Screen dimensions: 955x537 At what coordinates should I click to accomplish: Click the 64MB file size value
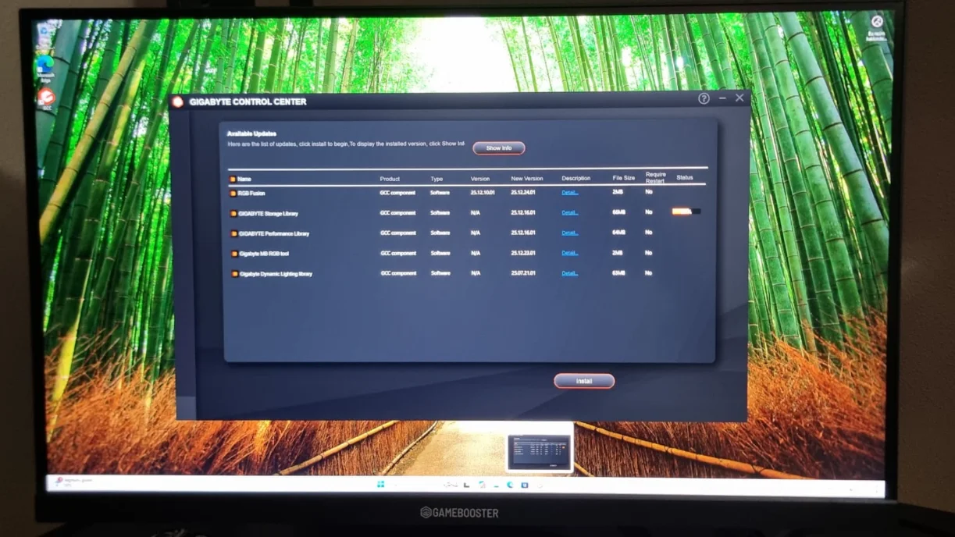619,233
